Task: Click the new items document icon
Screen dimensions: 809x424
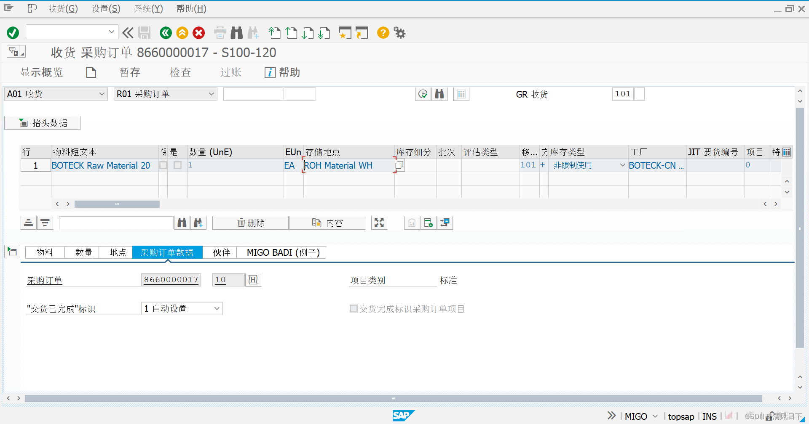Action: [91, 72]
